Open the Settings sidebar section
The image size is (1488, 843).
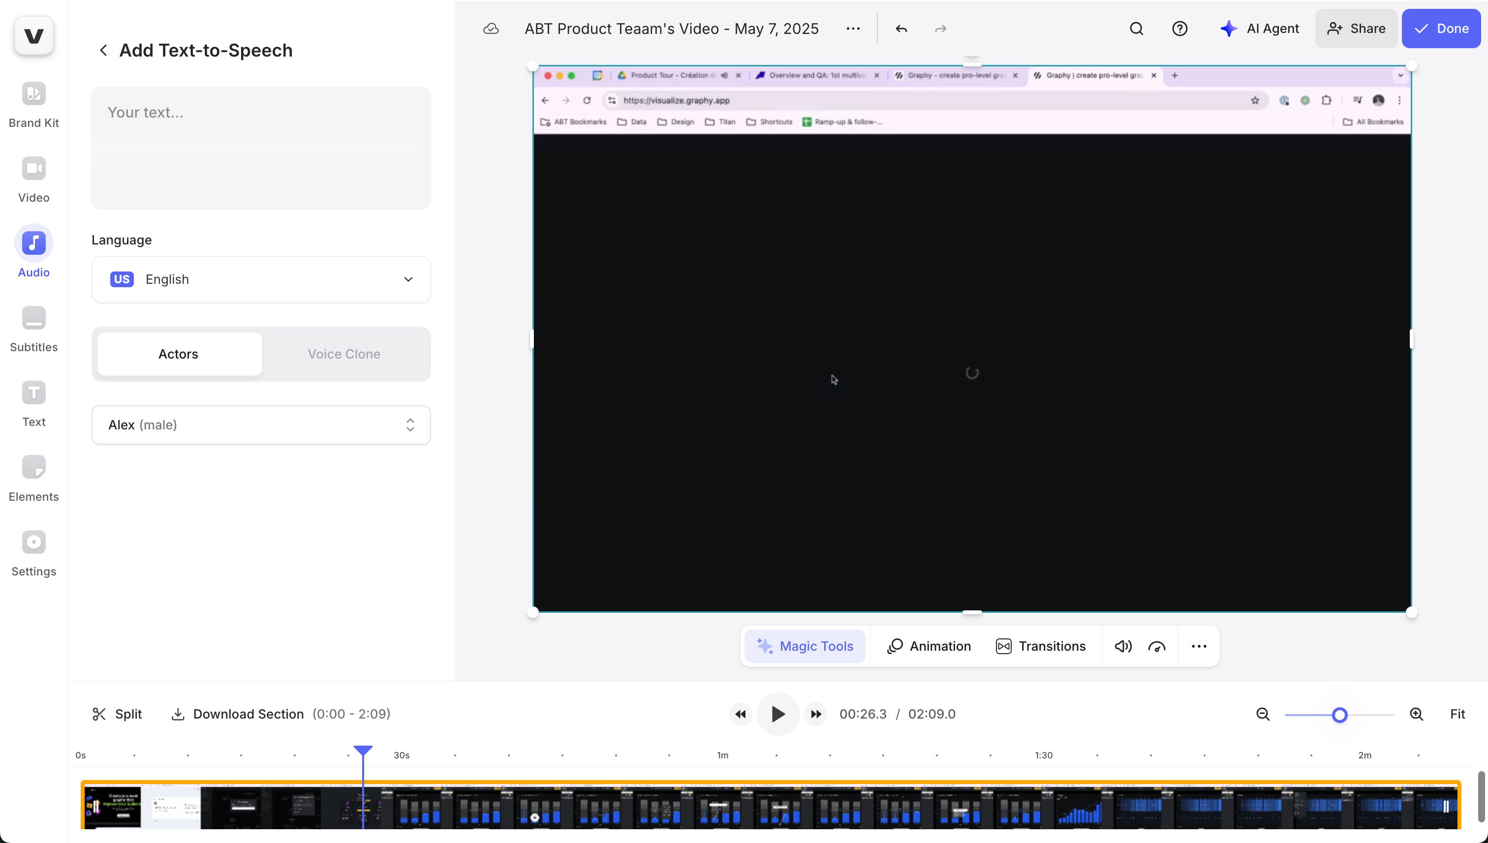pos(33,553)
